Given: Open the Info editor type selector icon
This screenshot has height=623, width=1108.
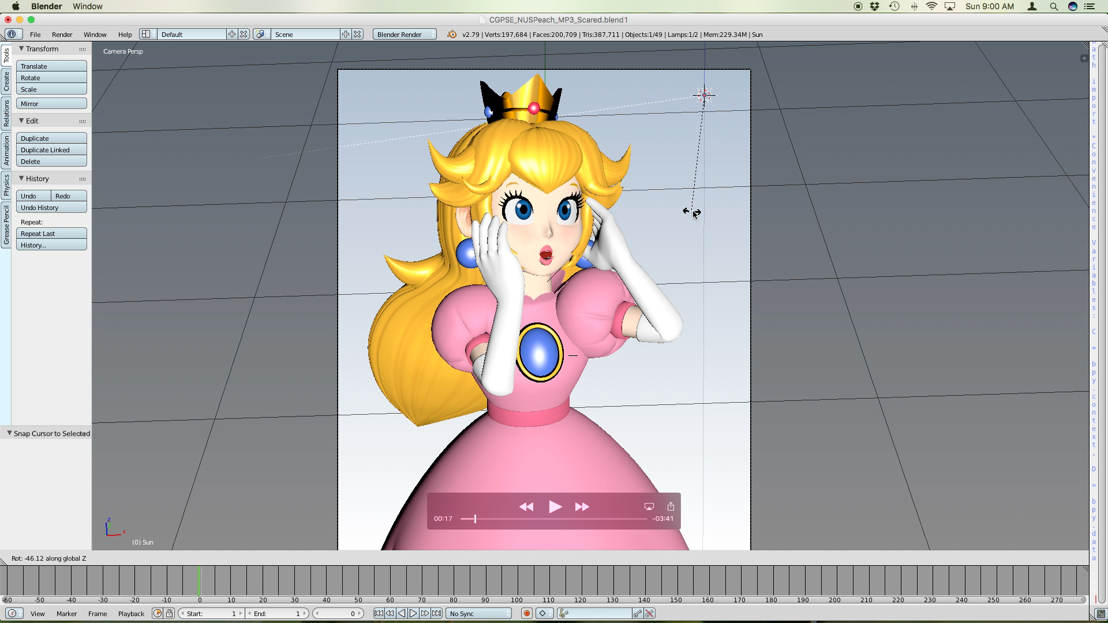Looking at the screenshot, I should tap(13, 34).
